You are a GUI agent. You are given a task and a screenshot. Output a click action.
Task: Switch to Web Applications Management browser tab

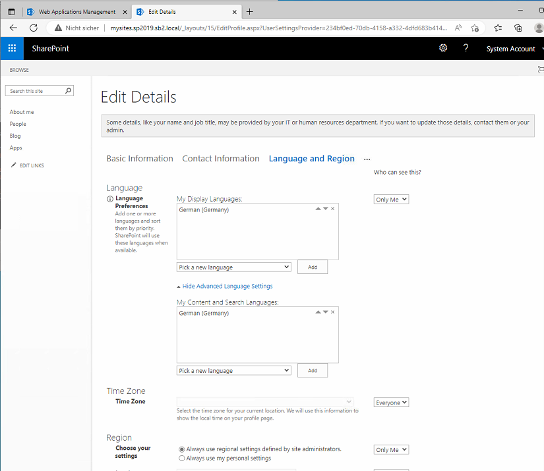point(77,12)
